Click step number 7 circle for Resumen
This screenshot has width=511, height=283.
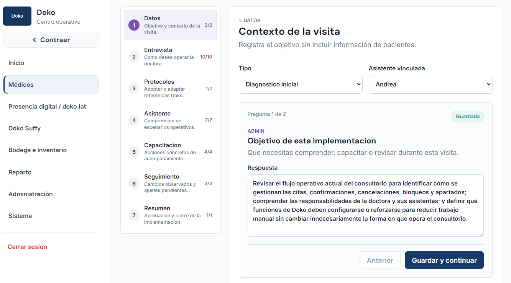click(134, 215)
